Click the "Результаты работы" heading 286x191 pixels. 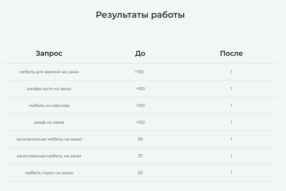140,15
